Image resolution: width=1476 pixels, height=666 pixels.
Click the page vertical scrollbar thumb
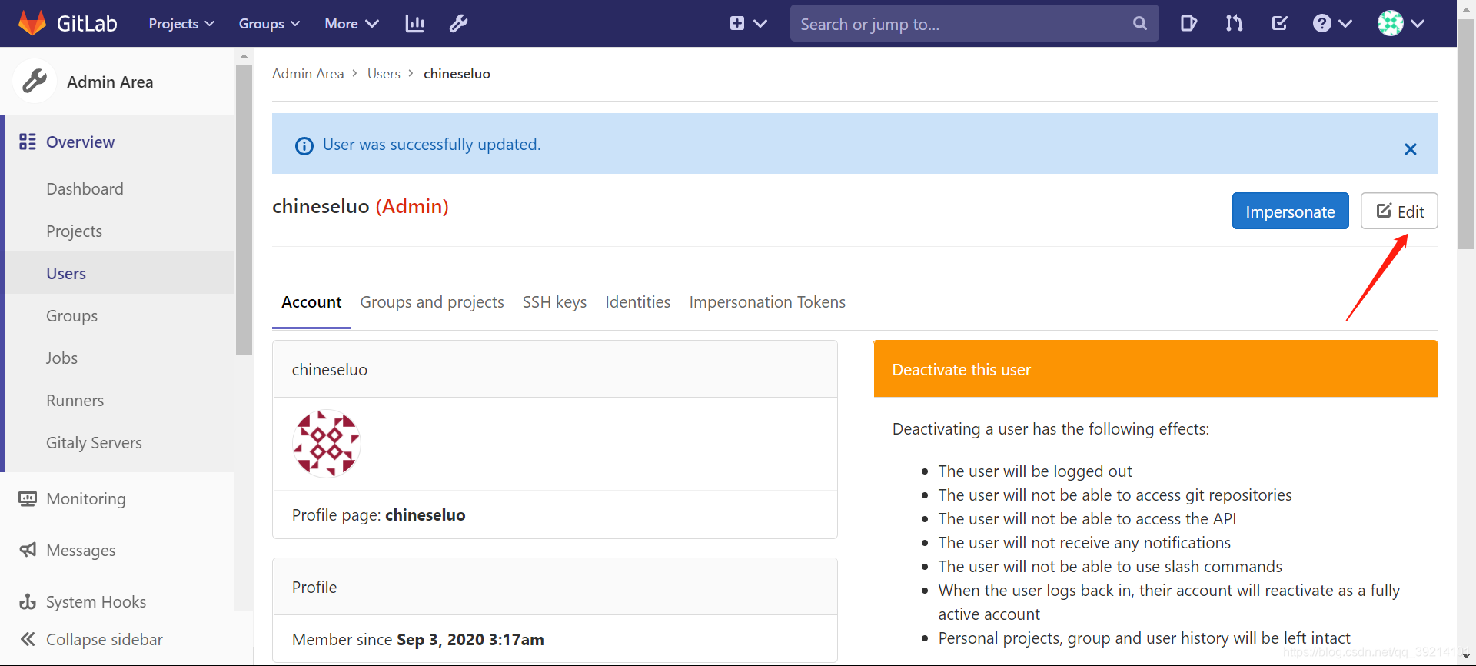(1467, 135)
